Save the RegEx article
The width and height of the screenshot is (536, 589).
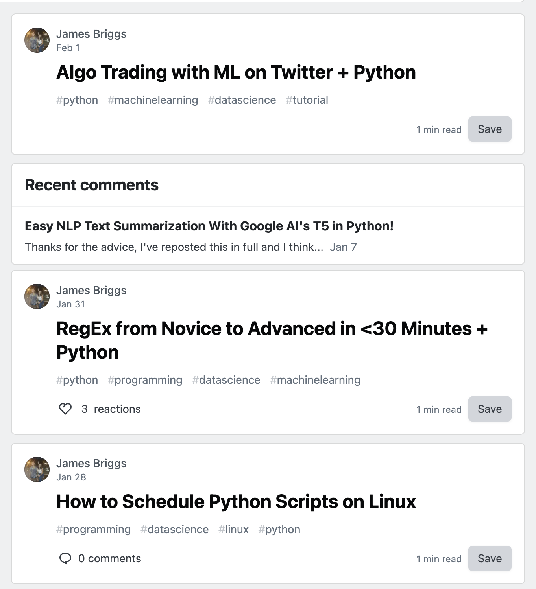(489, 409)
